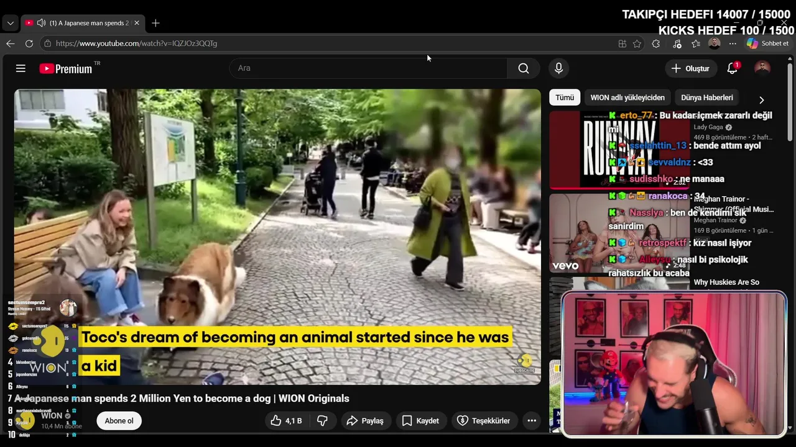Subscribe with Abone ol button
The width and height of the screenshot is (796, 447).
[119, 421]
